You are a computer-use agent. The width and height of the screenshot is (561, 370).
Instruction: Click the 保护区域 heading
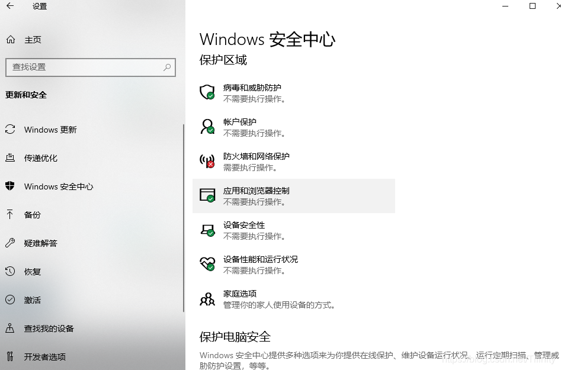click(223, 60)
